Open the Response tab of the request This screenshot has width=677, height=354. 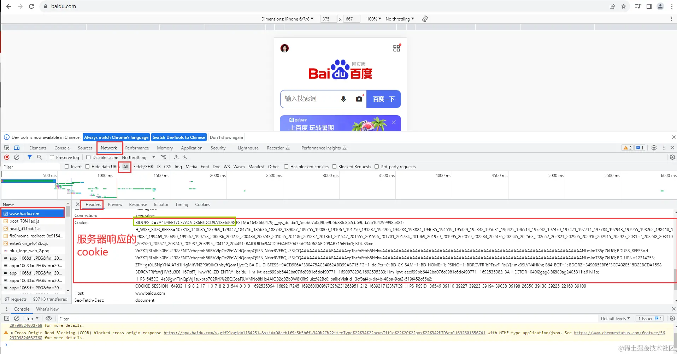138,204
